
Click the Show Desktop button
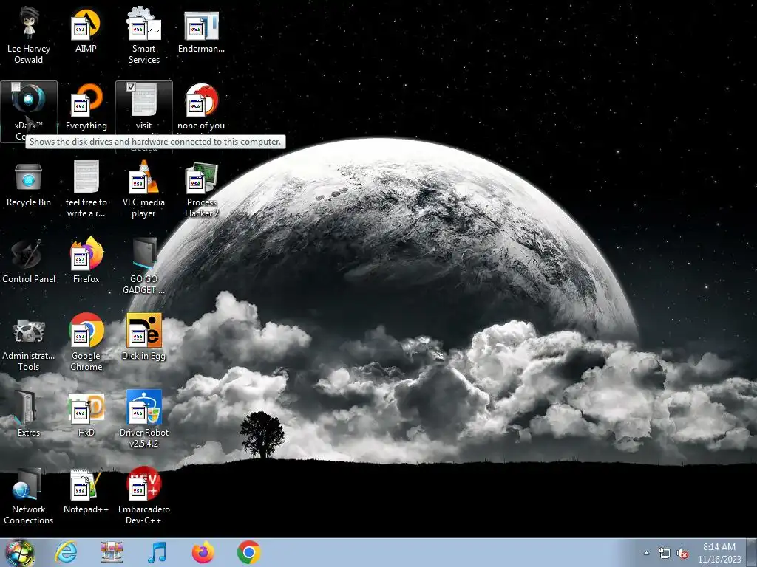pyautogui.click(x=753, y=553)
